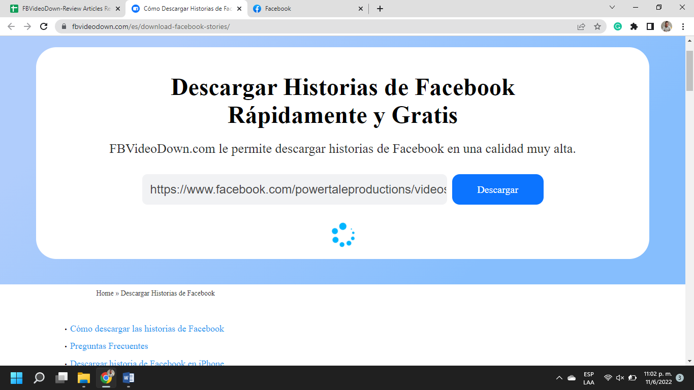
Task: Open the tab search dropdown arrow
Action: 612,8
